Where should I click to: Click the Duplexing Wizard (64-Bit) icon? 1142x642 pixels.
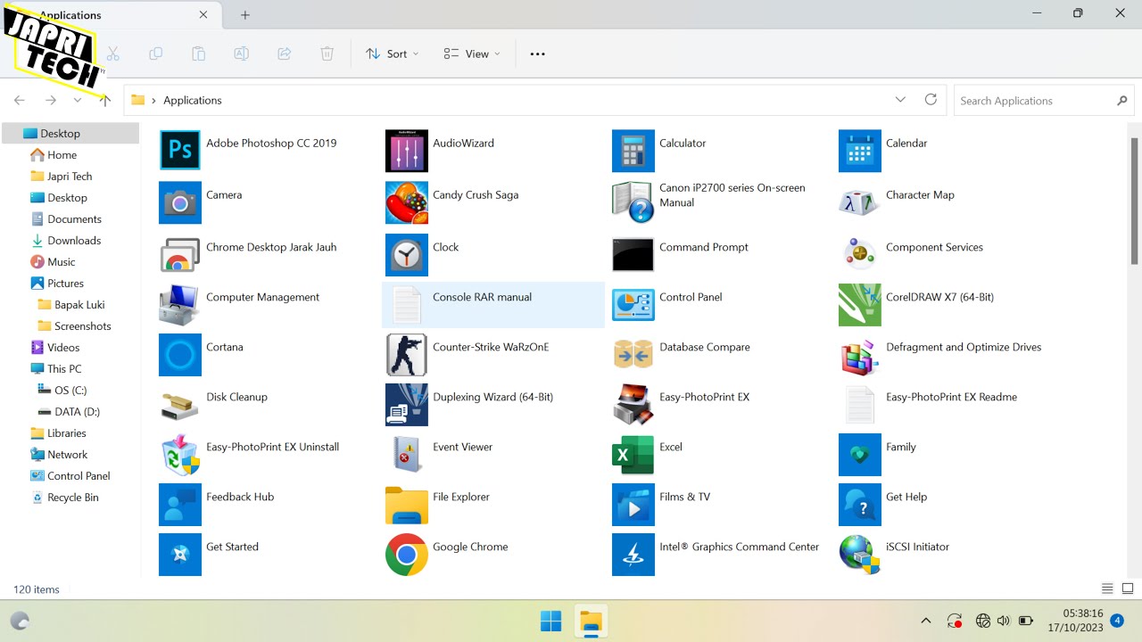[x=407, y=405]
